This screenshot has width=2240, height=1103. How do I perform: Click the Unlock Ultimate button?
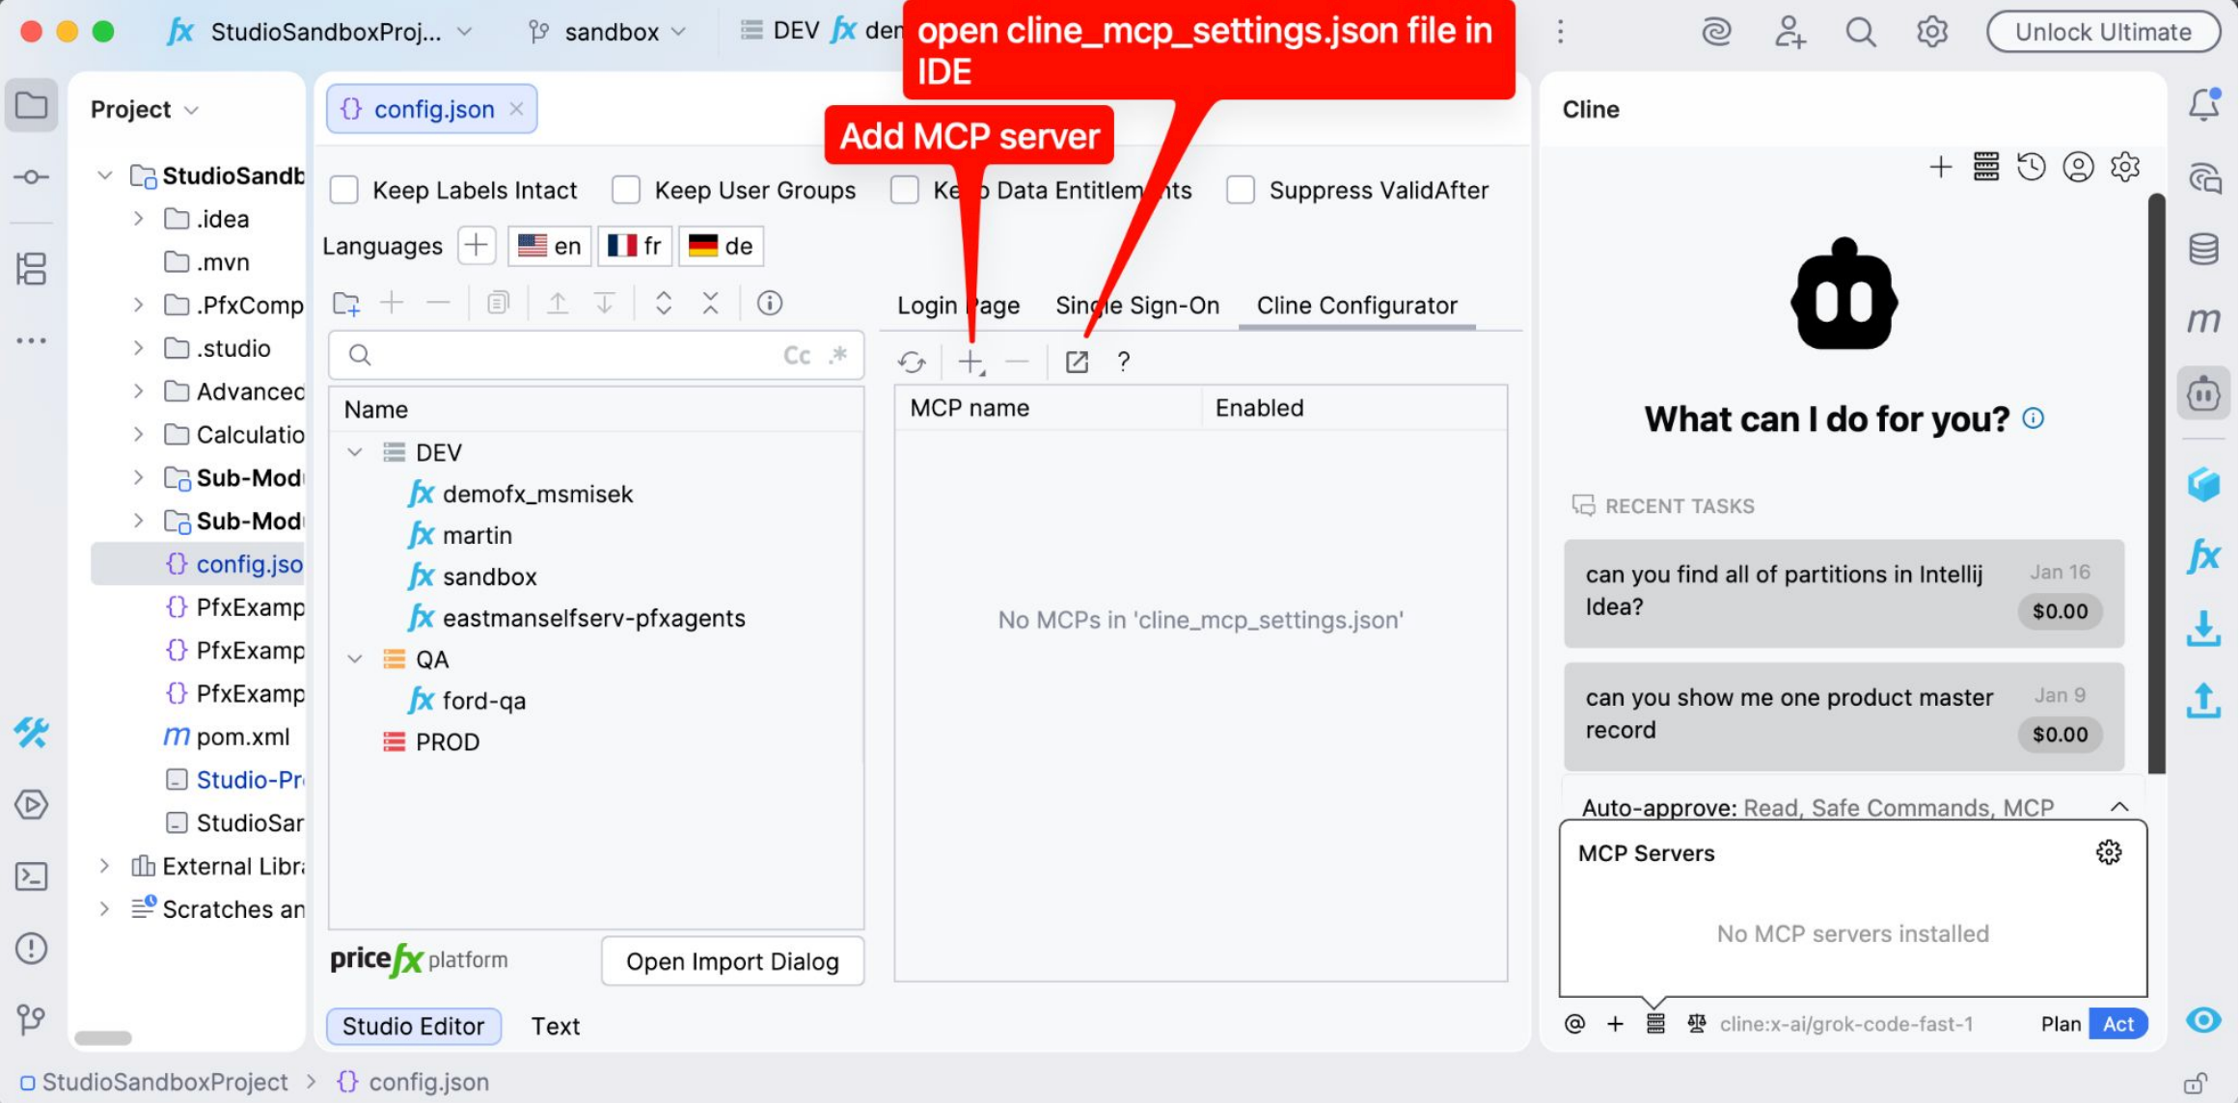[x=2103, y=32]
